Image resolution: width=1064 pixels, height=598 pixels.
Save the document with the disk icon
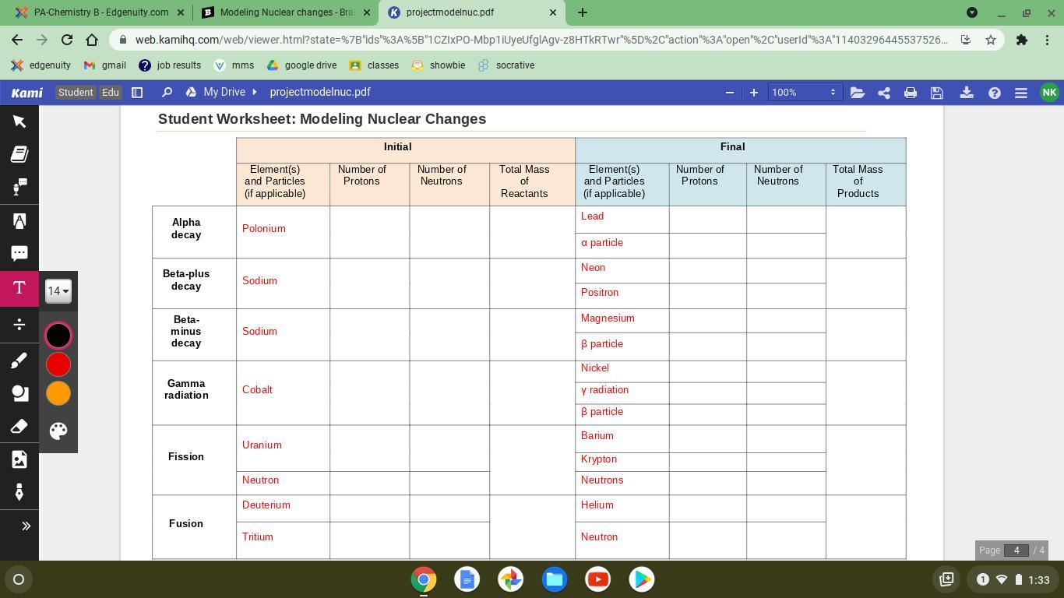pyautogui.click(x=937, y=93)
